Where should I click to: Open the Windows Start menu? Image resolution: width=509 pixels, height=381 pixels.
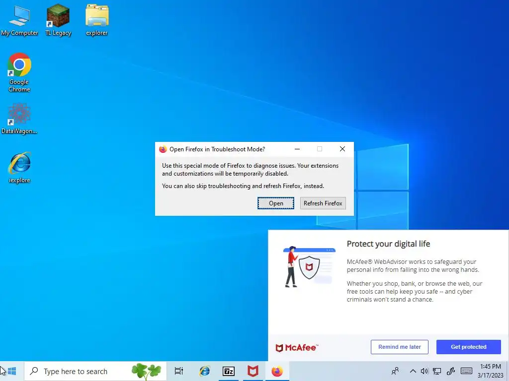coord(12,371)
